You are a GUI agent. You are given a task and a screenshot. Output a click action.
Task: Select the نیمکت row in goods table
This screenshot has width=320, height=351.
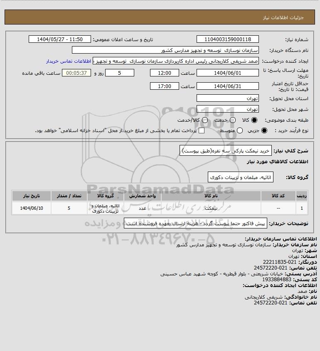[160, 208]
